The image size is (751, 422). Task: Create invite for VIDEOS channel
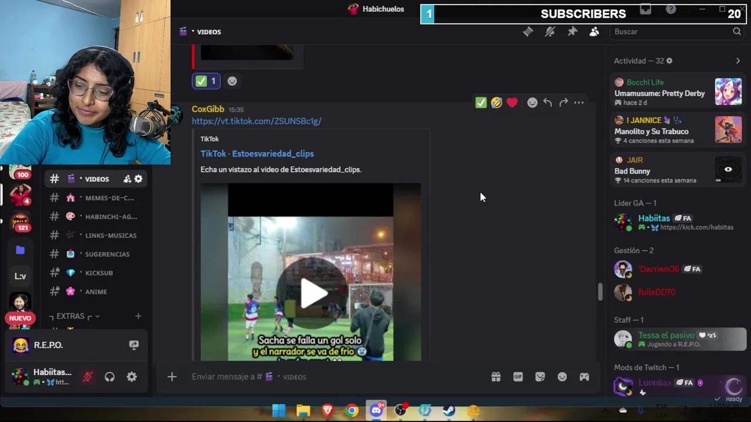pos(127,179)
